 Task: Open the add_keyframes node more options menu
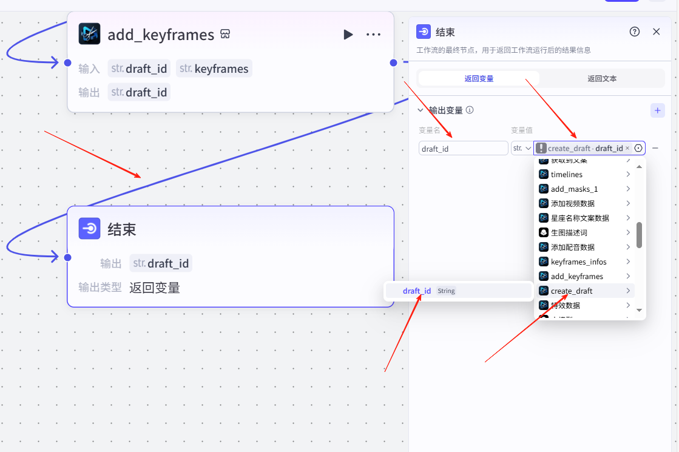[x=373, y=35]
